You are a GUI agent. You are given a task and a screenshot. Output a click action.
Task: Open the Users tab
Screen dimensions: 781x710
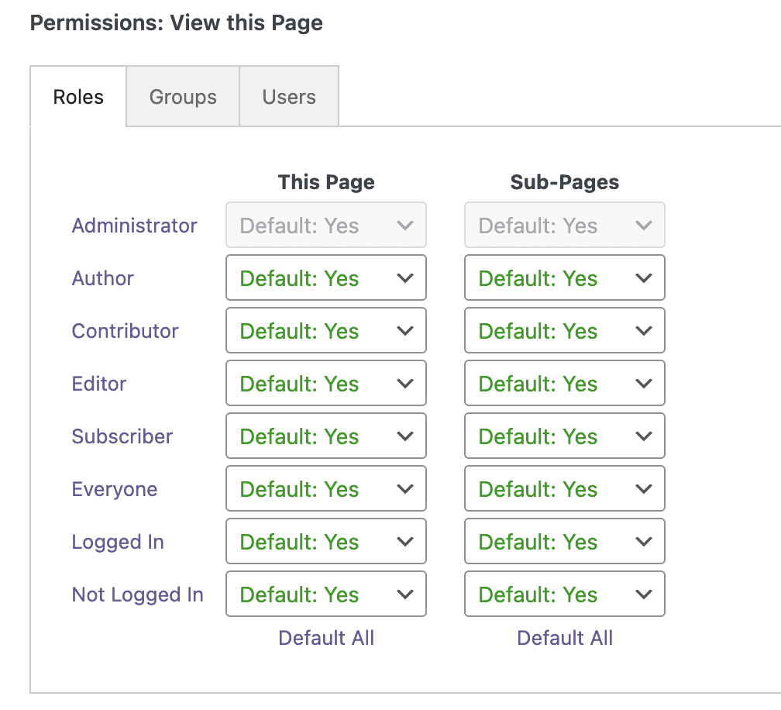pyautogui.click(x=289, y=97)
